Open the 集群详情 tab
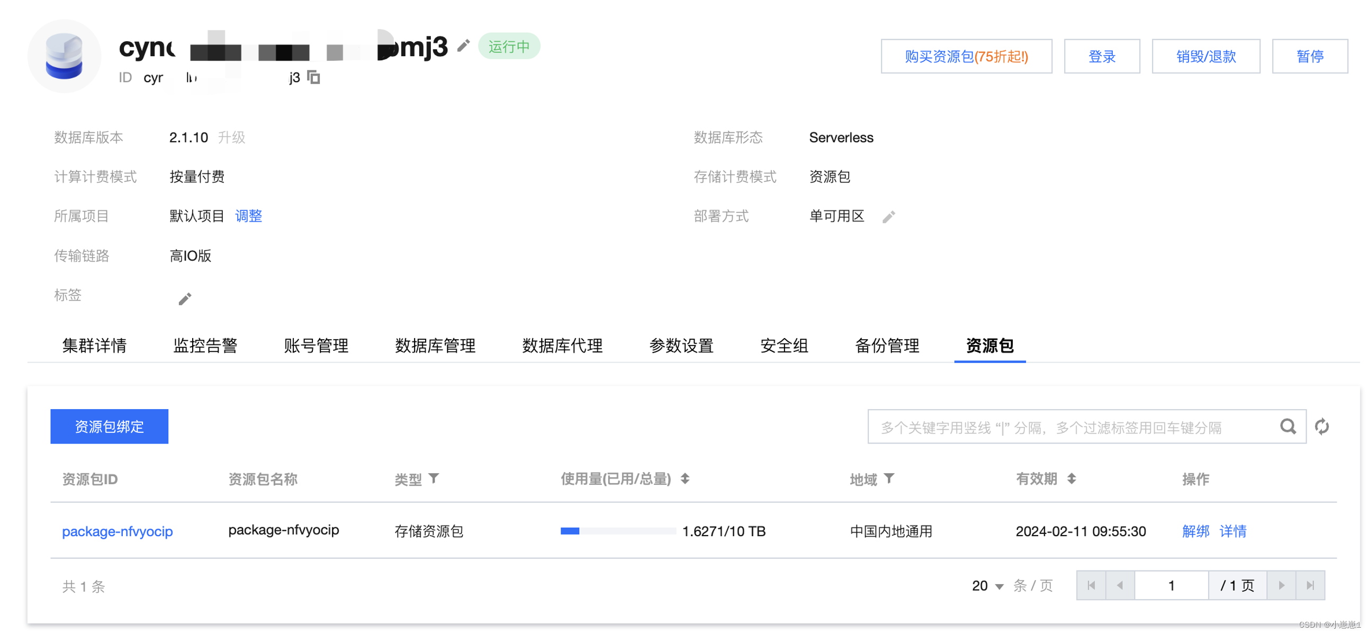The height and width of the screenshot is (634, 1369). (x=94, y=346)
